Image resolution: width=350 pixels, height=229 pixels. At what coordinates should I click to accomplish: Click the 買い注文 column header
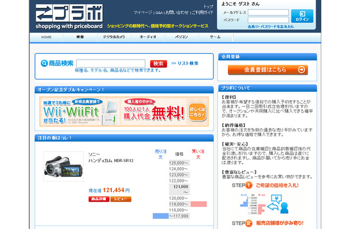coord(198,154)
